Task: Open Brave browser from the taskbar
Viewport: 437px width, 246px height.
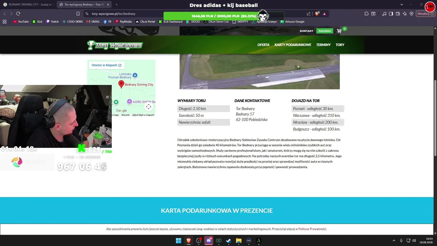Action: point(188,241)
